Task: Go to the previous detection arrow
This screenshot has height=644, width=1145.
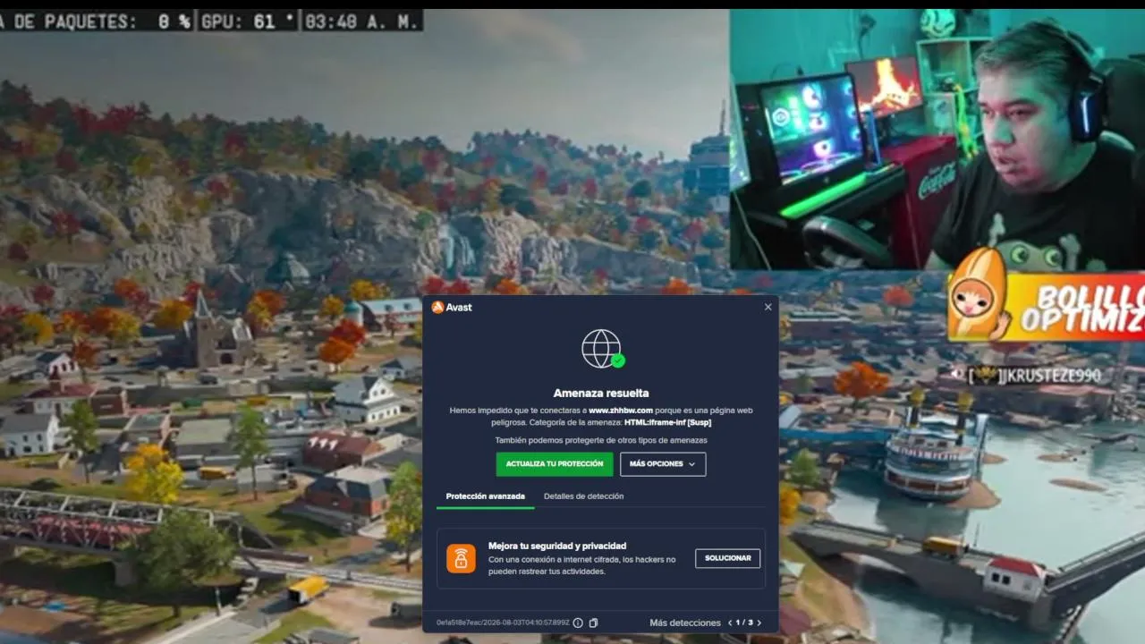Action: pos(730,623)
